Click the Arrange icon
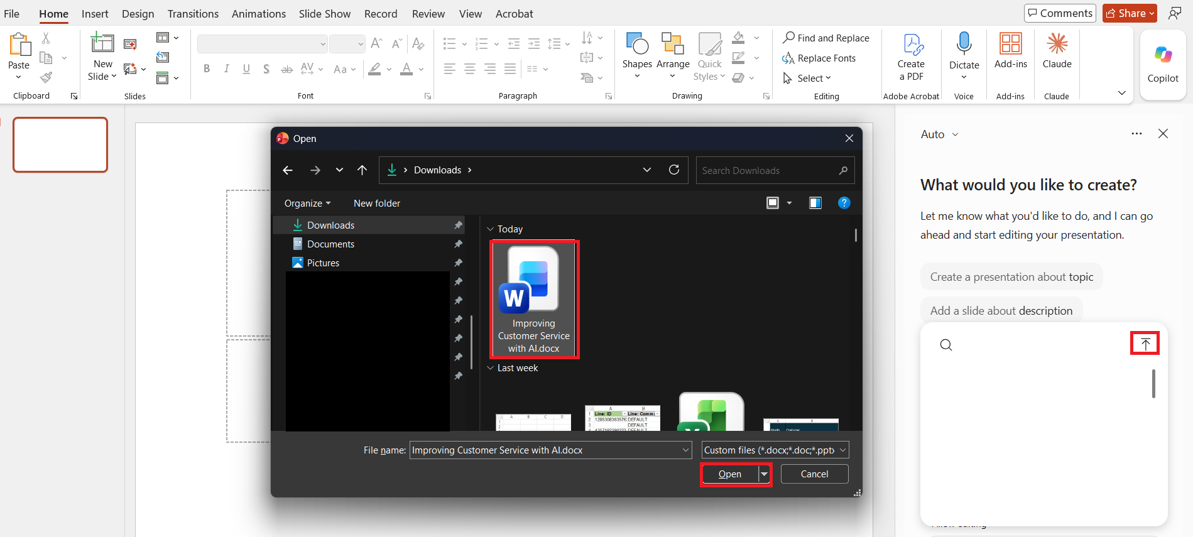Screen dimensions: 1193x537 point(673,44)
